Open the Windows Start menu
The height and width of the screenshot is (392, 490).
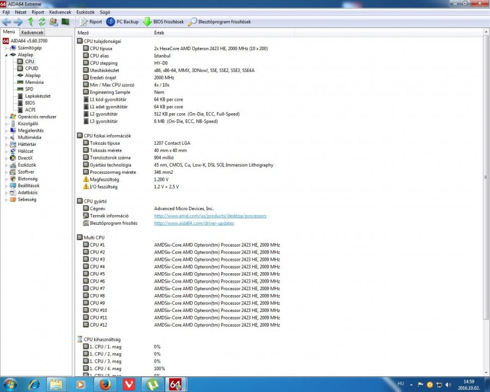click(x=10, y=384)
